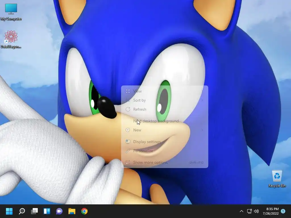Open the My Computer desktop icon
This screenshot has width=291, height=218.
tap(11, 12)
